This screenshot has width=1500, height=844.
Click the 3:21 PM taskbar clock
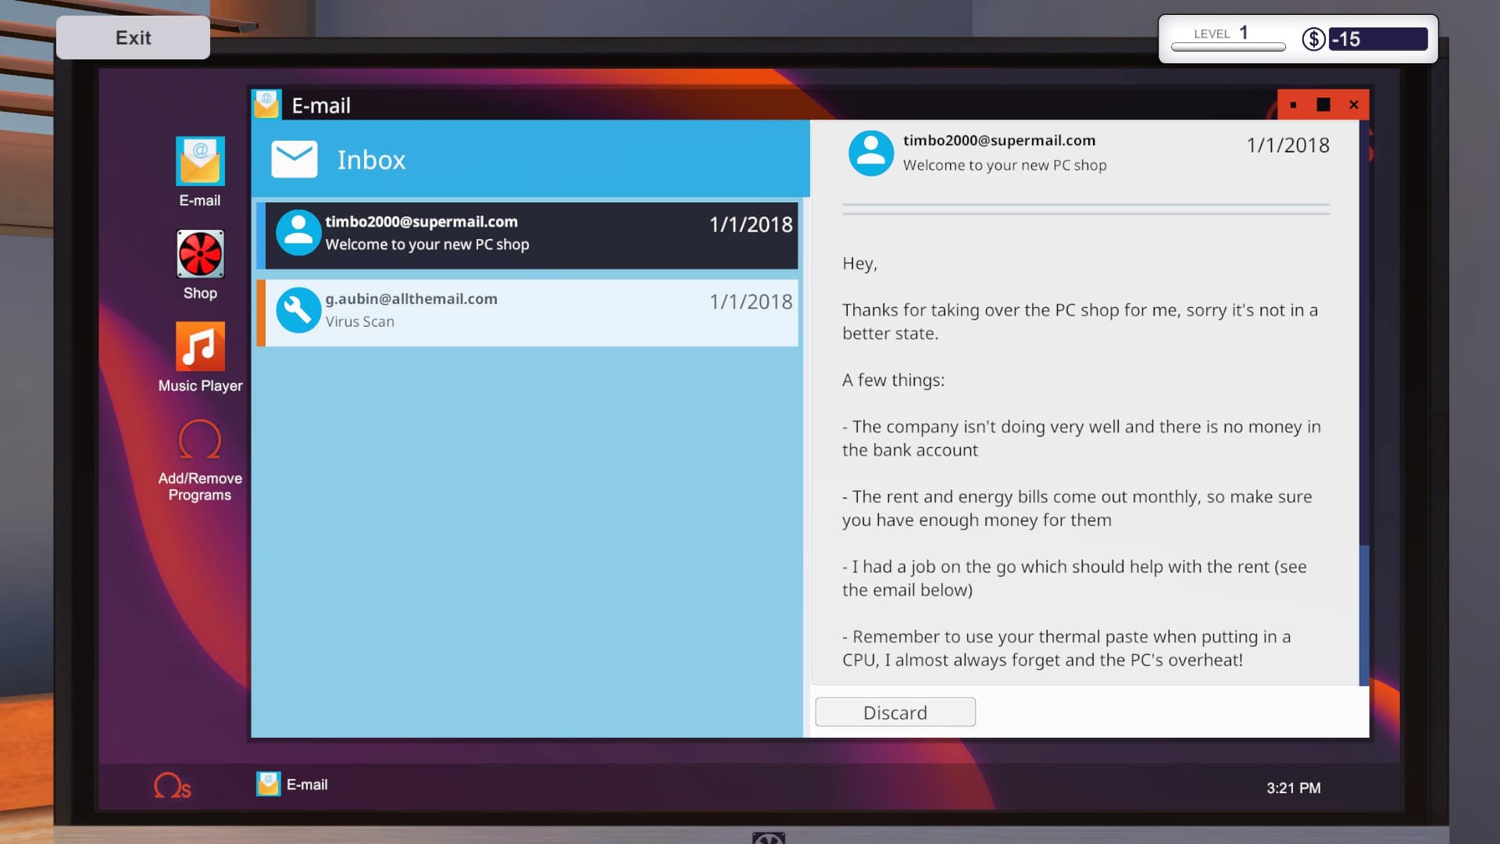[x=1294, y=788]
